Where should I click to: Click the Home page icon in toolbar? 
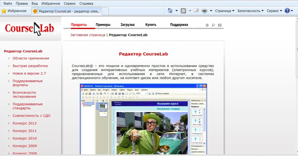pyautogui.click(x=170, y=11)
